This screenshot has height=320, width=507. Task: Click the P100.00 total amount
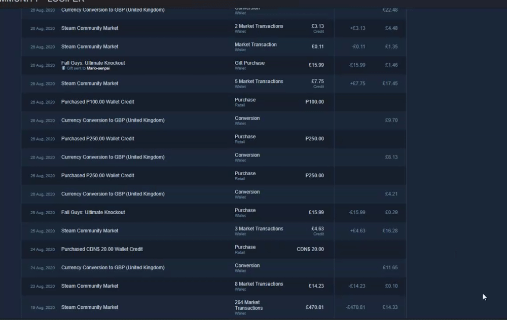[x=314, y=102]
